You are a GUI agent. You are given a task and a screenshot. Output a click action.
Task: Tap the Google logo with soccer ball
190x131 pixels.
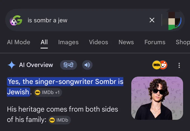click(x=16, y=20)
